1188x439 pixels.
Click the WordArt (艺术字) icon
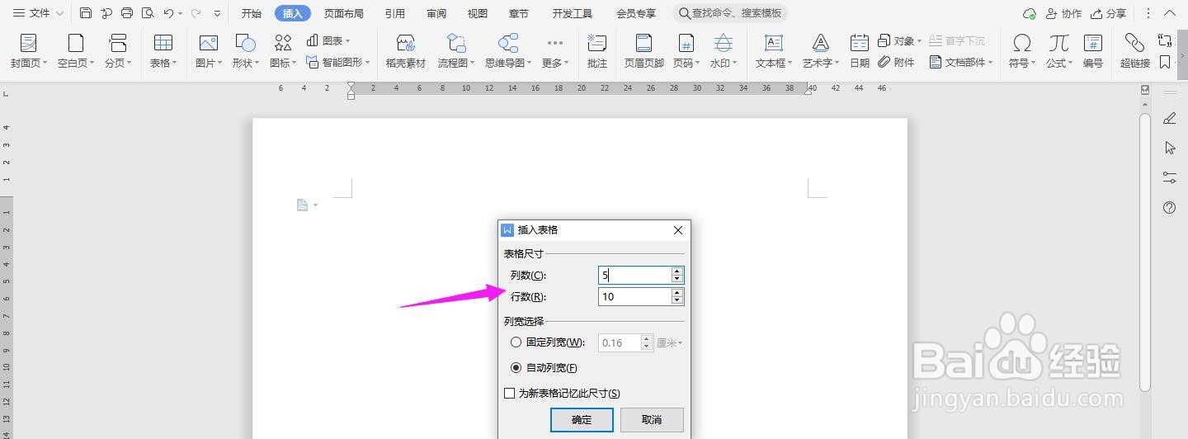point(820,43)
